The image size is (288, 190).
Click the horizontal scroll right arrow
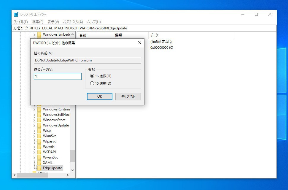(x=68, y=175)
